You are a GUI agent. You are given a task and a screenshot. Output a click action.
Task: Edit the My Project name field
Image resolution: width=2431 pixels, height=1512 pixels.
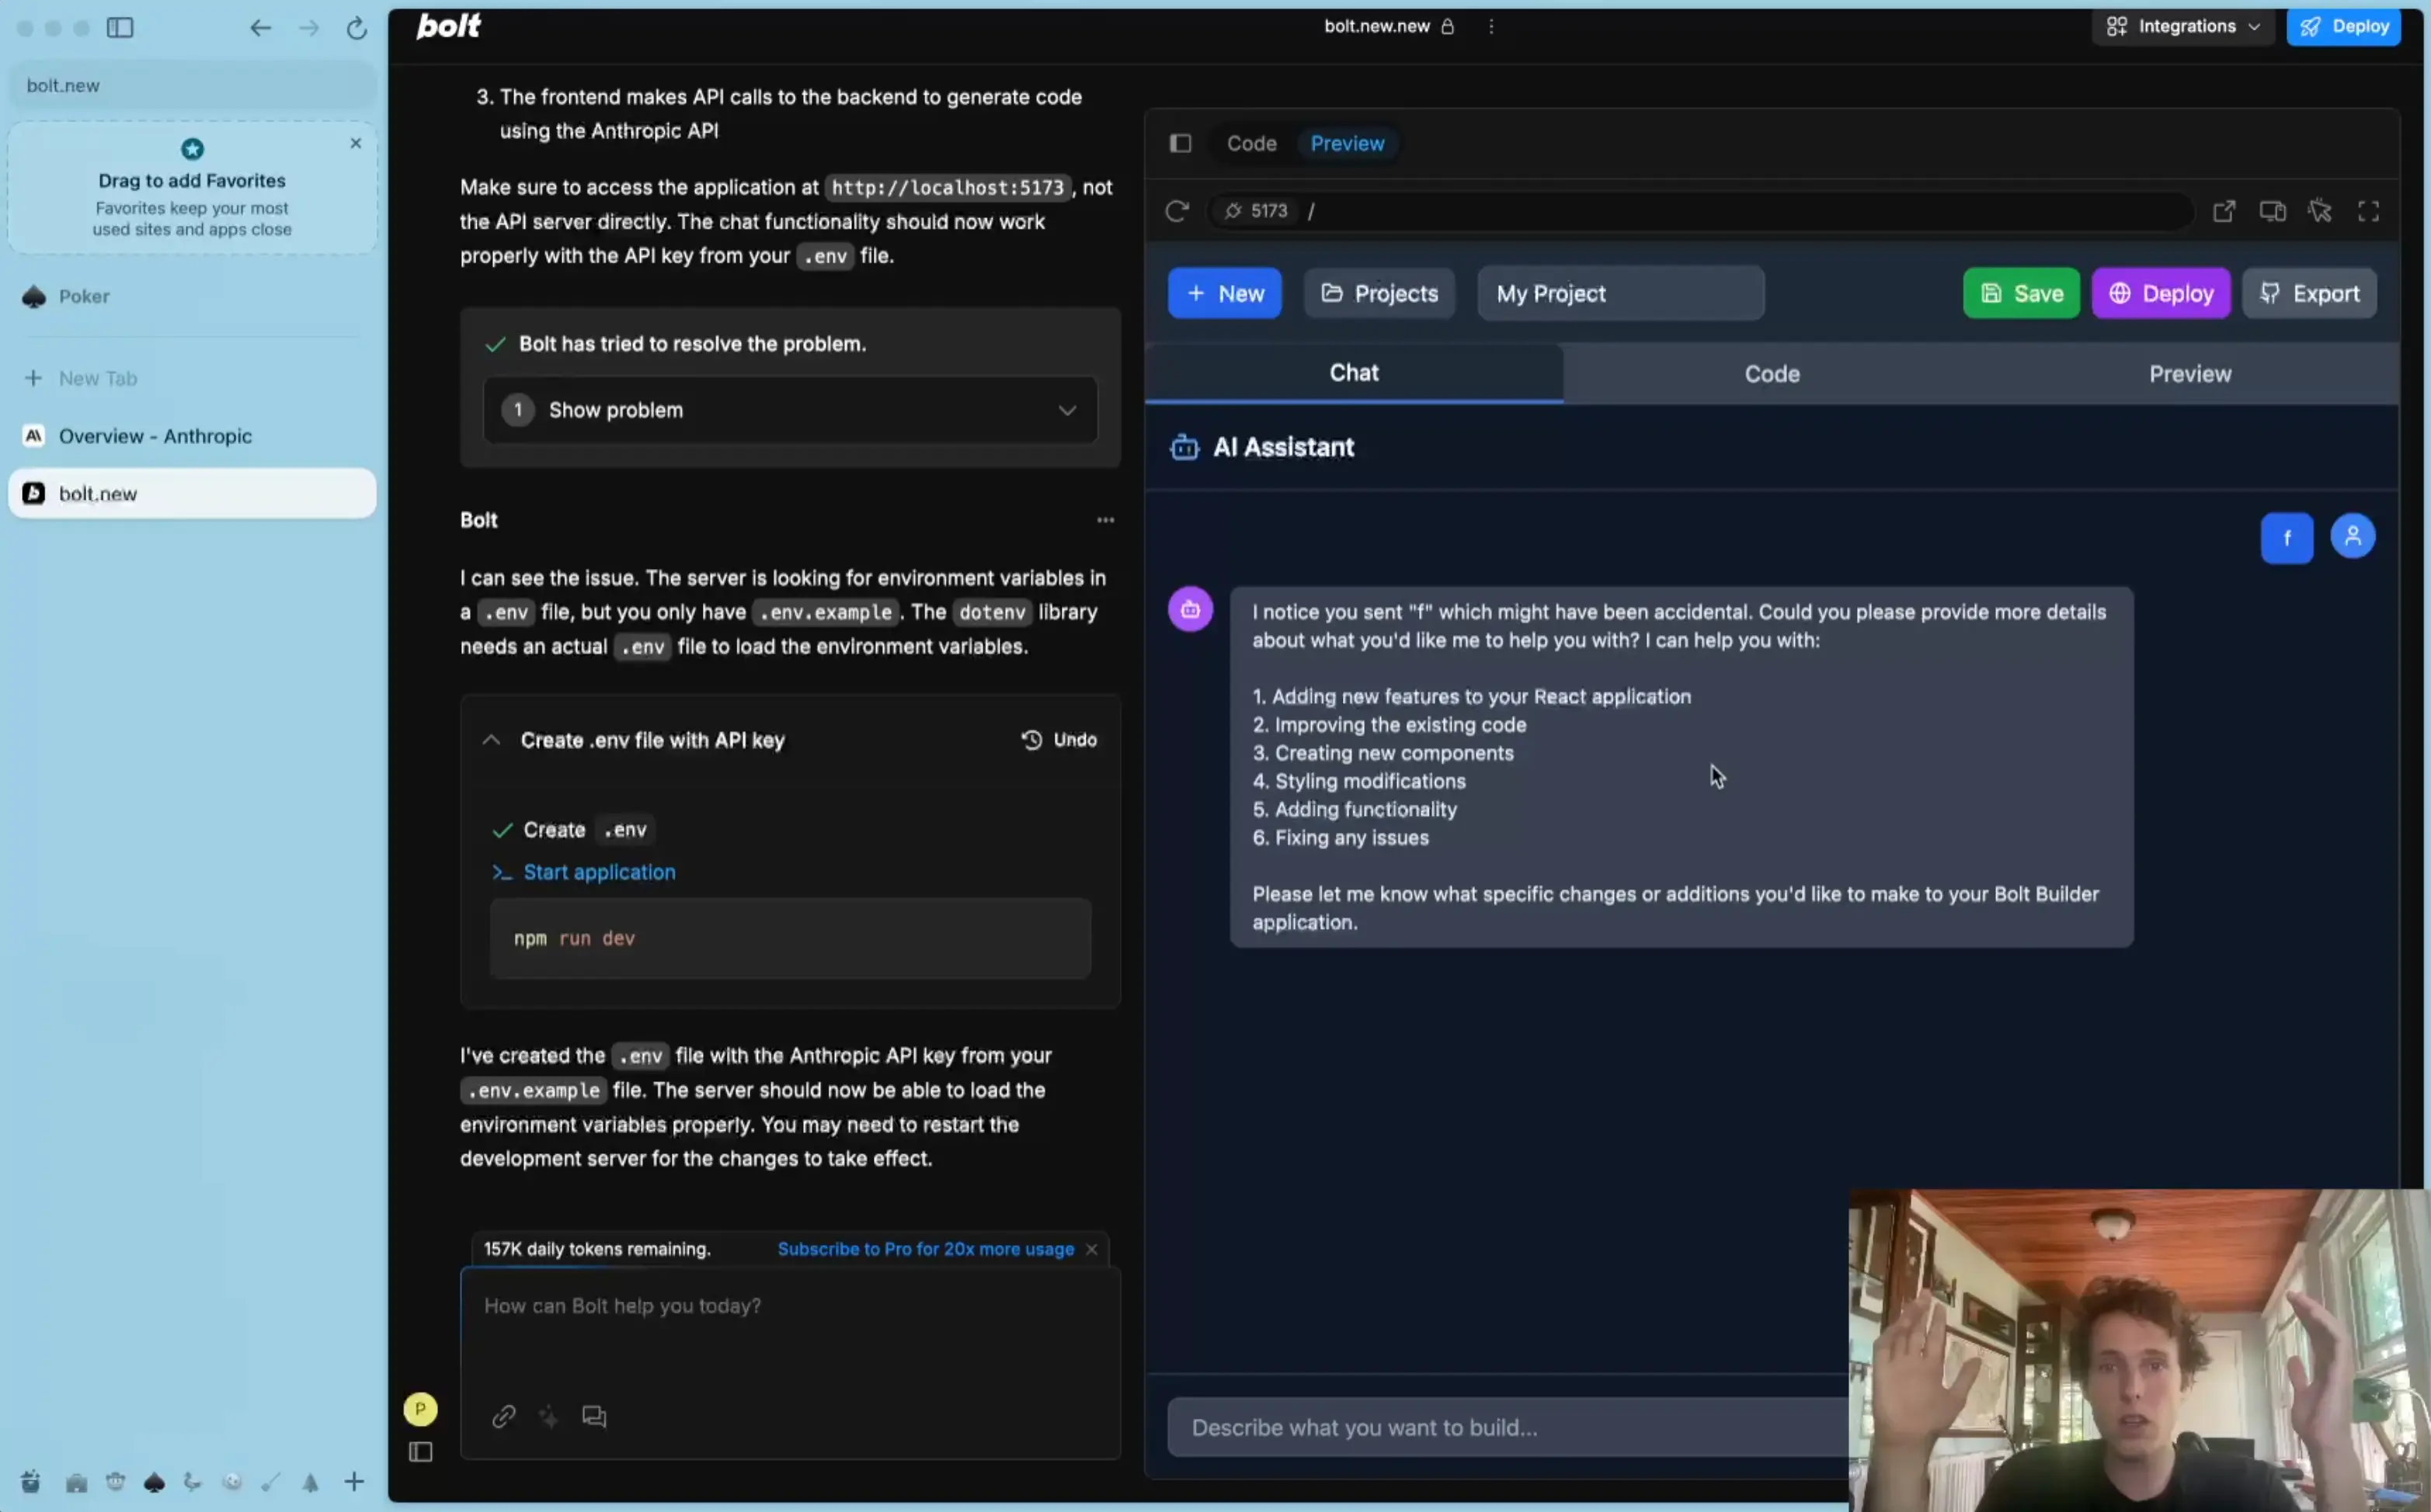tap(1621, 294)
